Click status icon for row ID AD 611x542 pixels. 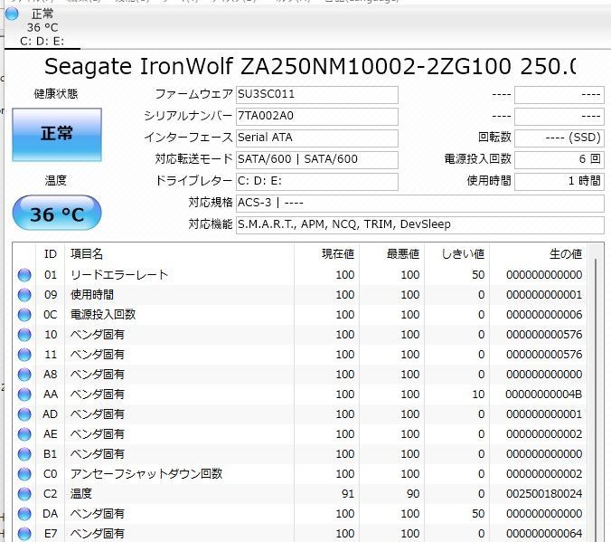(24, 414)
